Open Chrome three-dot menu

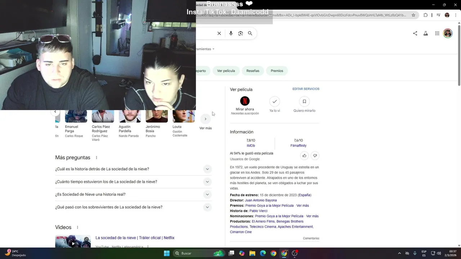pyautogui.click(x=456, y=15)
